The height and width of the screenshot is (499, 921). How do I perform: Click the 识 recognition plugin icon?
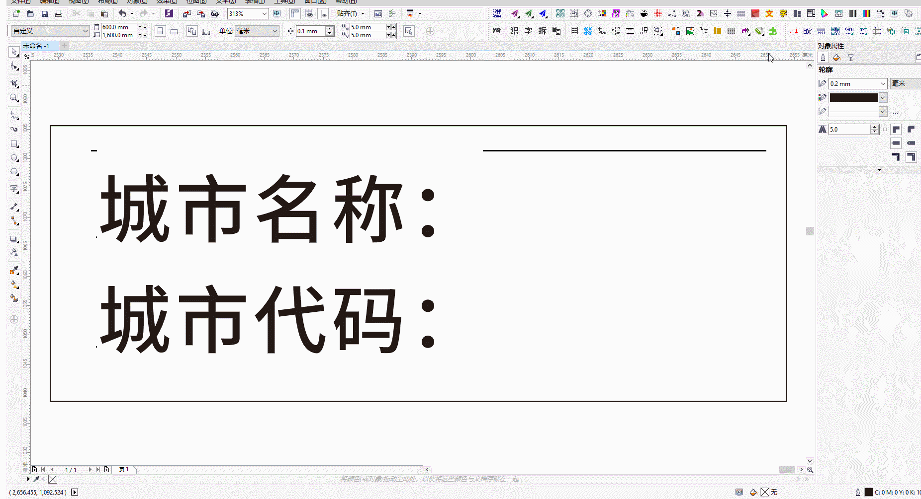[x=514, y=31]
